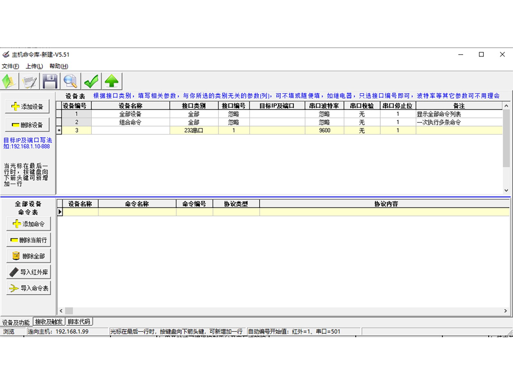The image size is (513, 385).
Task: Click the 删除全部 trash button
Action: (x=29, y=256)
